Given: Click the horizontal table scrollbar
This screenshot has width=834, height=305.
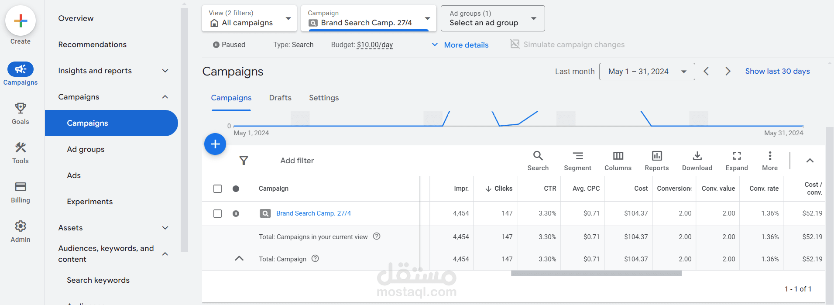Looking at the screenshot, I should tap(596, 273).
